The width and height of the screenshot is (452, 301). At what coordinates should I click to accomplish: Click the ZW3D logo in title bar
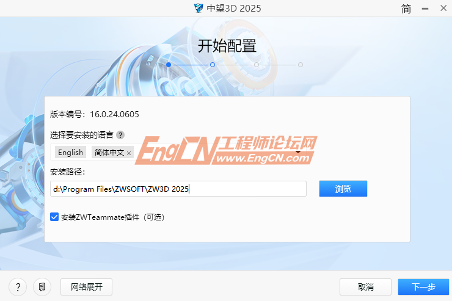click(199, 8)
